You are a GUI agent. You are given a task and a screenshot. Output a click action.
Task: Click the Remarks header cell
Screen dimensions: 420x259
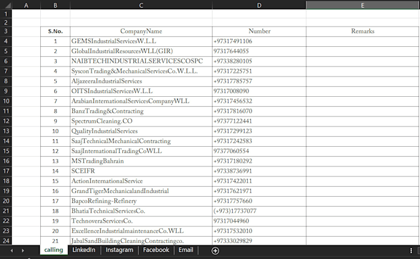(363, 31)
